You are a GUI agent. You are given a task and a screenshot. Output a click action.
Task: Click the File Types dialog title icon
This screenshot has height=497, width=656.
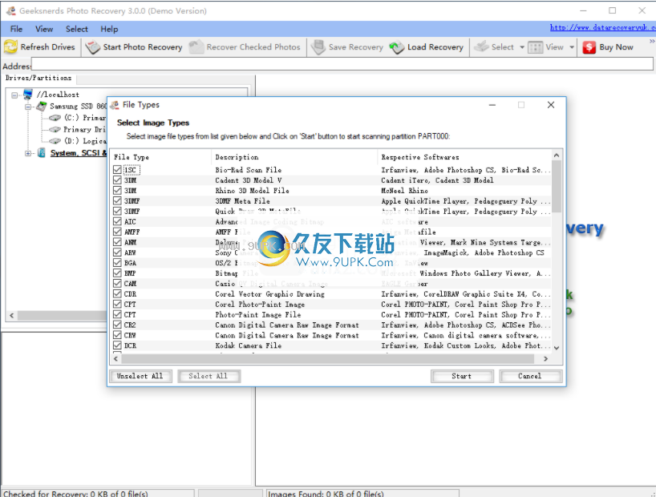pyautogui.click(x=114, y=105)
